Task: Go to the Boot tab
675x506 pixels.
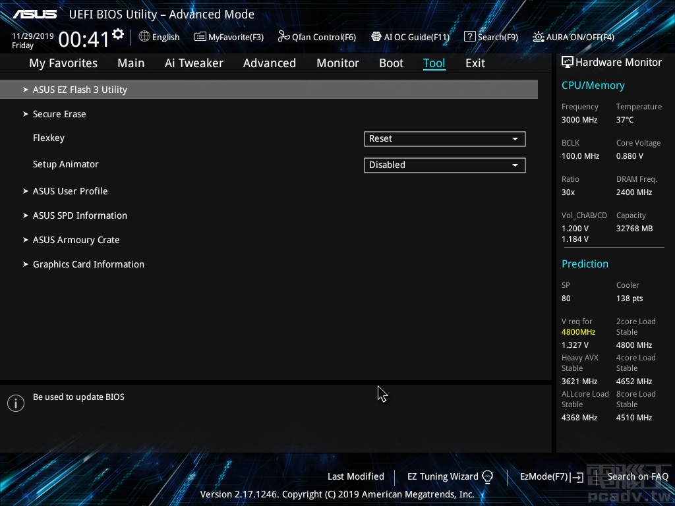Action: pyautogui.click(x=391, y=63)
